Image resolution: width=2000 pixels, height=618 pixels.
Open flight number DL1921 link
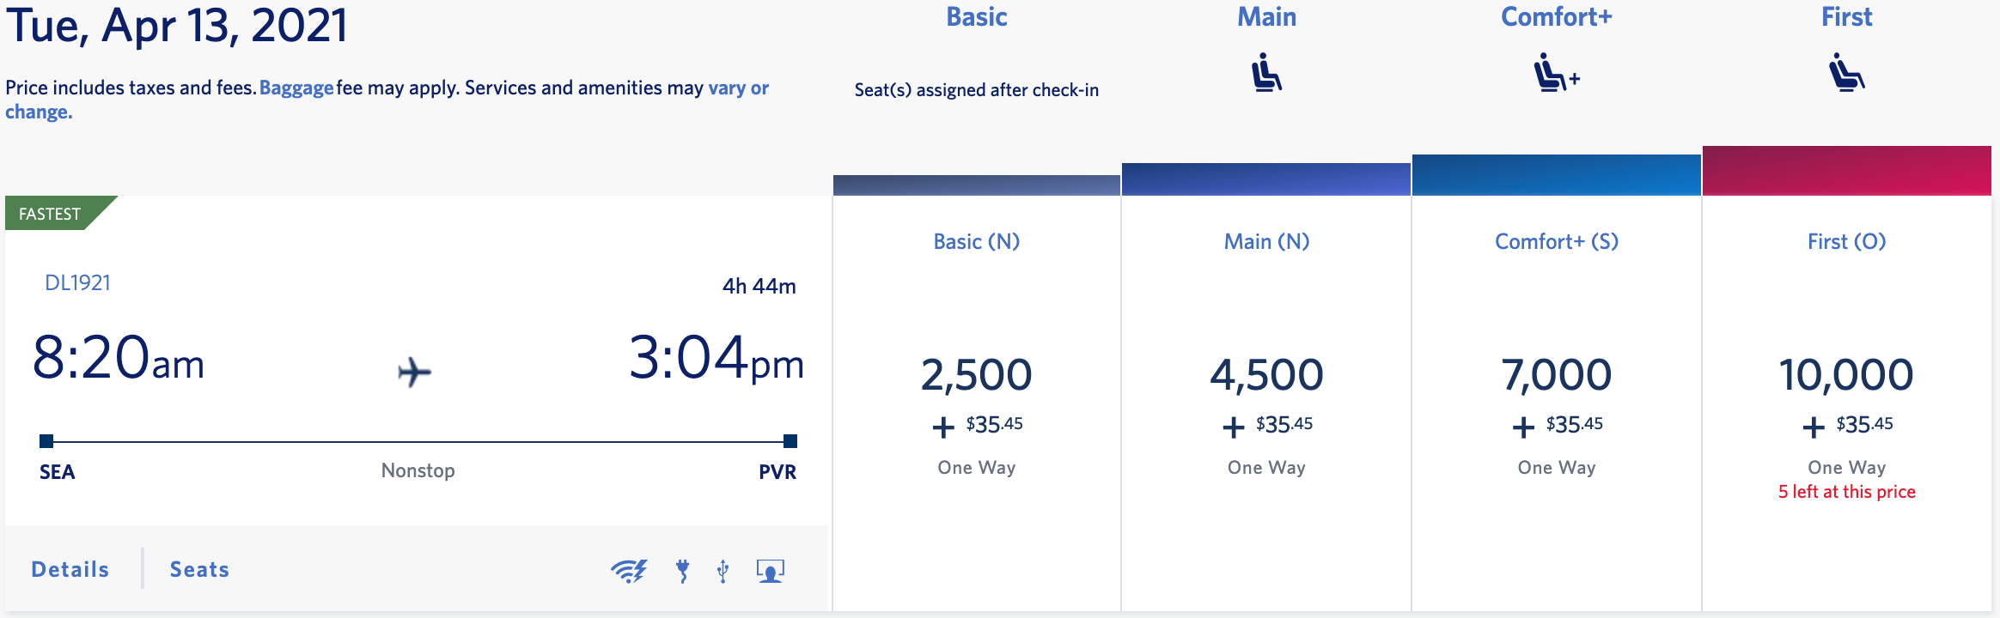77,283
